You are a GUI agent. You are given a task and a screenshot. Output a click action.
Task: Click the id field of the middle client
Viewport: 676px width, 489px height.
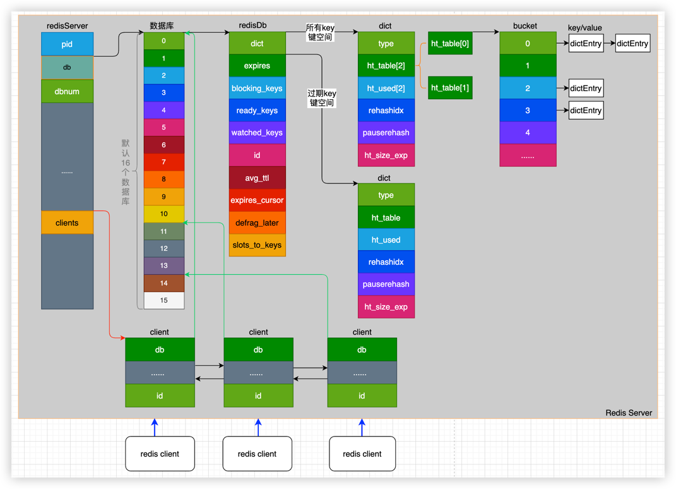[258, 395]
